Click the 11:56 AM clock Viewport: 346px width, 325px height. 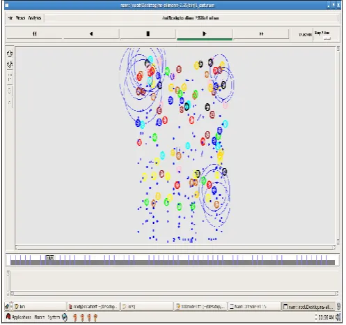tap(326, 317)
